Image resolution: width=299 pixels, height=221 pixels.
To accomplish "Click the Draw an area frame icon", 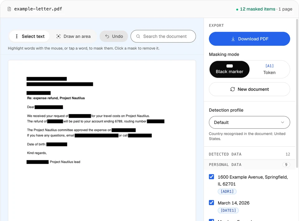I will [59, 36].
